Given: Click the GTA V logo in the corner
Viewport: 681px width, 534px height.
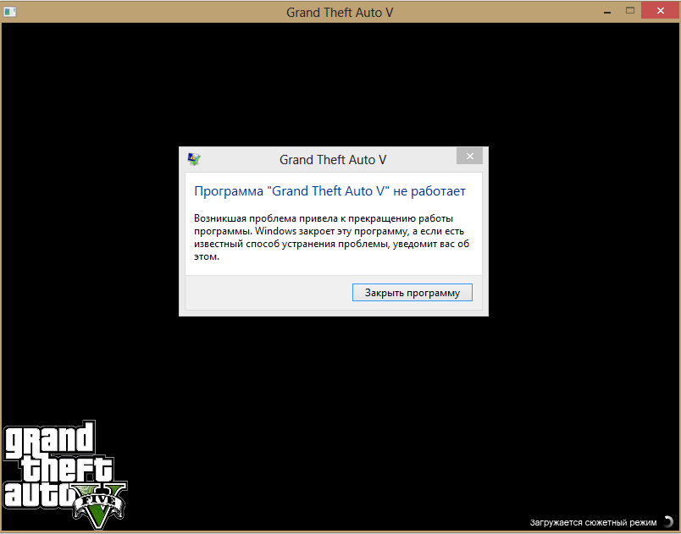Looking at the screenshot, I should 65,475.
